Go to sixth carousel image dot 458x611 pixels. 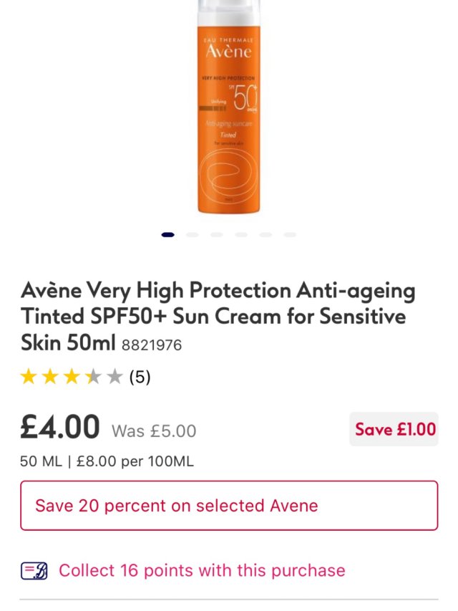(290, 234)
